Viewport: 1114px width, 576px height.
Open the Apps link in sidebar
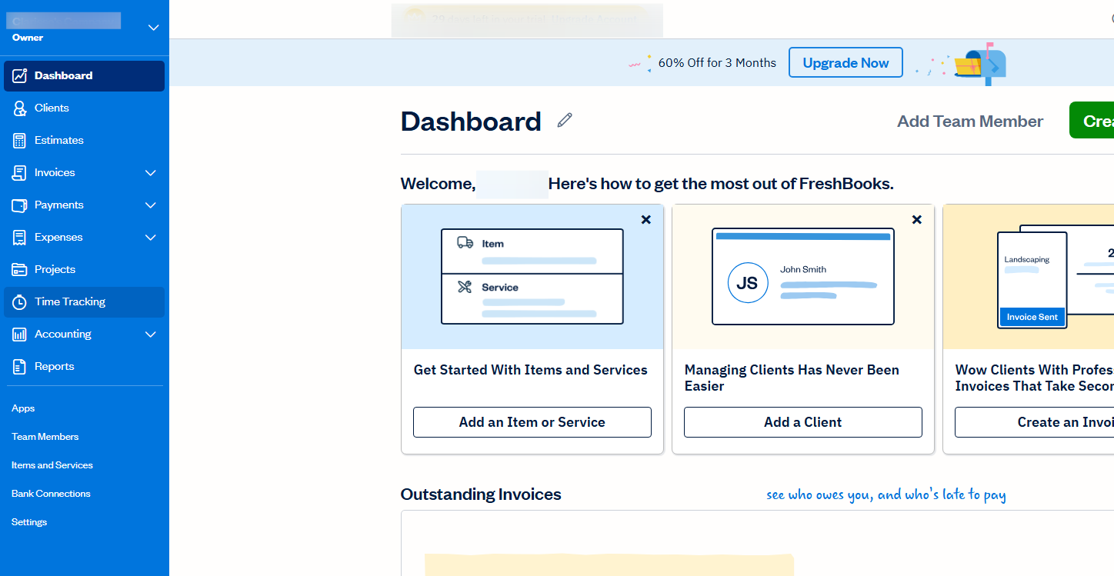coord(23,408)
